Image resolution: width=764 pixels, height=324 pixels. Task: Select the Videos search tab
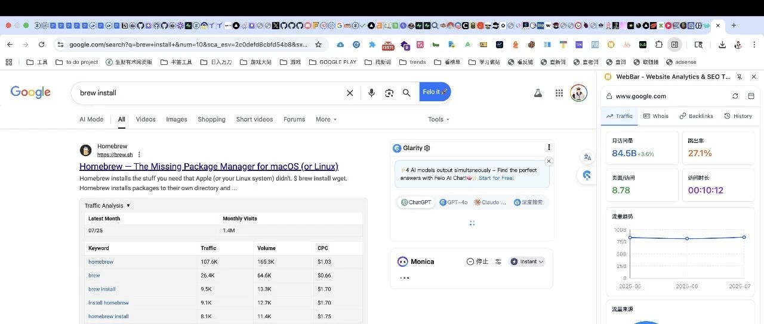[x=146, y=119]
